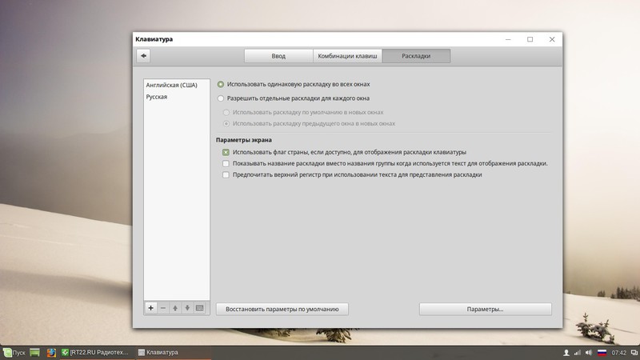Toggle 'Использовать флаг страны' checkbox
The width and height of the screenshot is (640, 360).
click(x=226, y=152)
